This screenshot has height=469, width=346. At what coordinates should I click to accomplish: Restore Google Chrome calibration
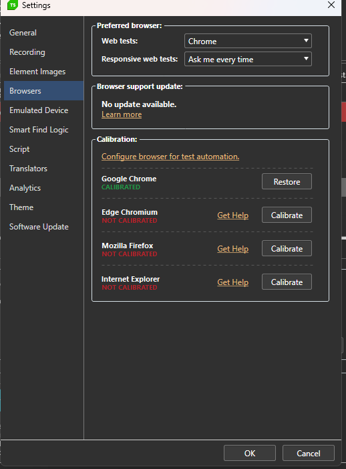287,181
